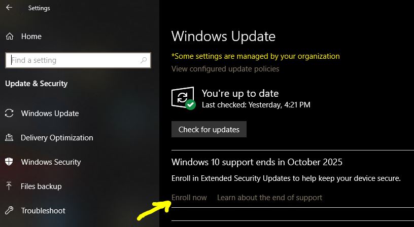Click the update status icon with the green checkmark
This screenshot has width=414, height=227.
tap(183, 98)
